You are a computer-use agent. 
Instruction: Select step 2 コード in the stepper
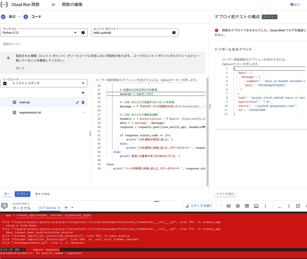[32, 17]
